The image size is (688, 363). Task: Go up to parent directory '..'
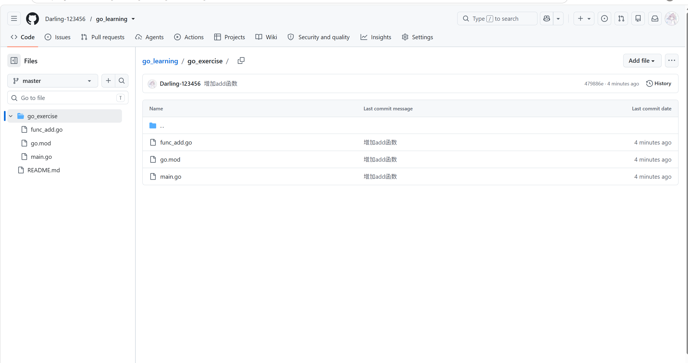[162, 126]
